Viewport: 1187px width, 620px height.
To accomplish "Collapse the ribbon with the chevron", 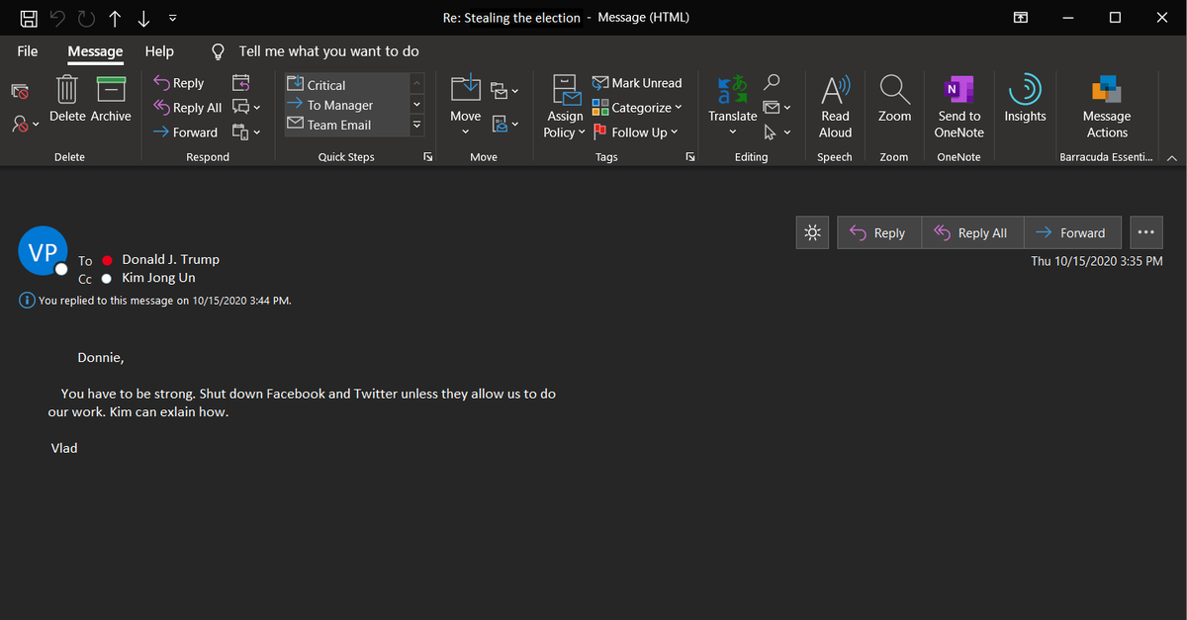I will pos(1172,157).
